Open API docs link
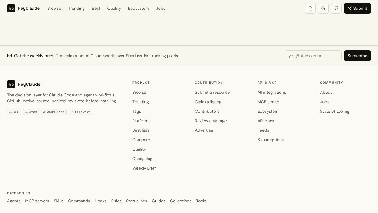 (x=266, y=121)
